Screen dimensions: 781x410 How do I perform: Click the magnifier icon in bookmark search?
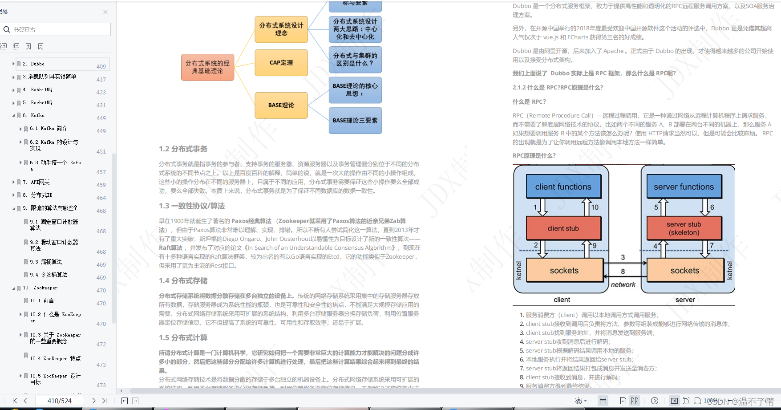7,29
